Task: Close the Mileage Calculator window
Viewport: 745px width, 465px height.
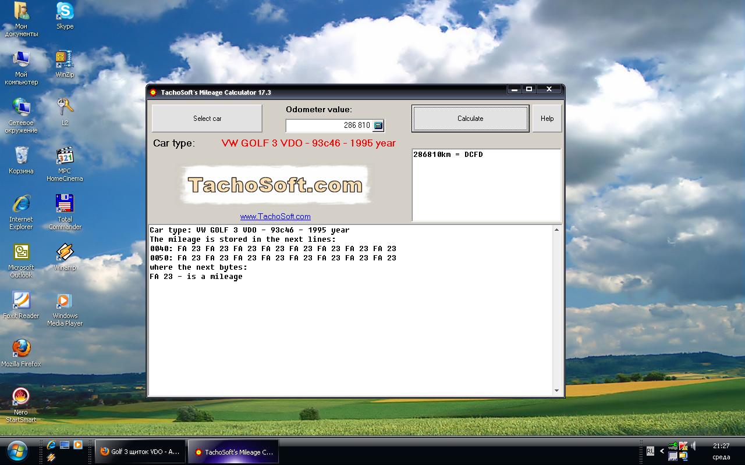Action: point(549,90)
